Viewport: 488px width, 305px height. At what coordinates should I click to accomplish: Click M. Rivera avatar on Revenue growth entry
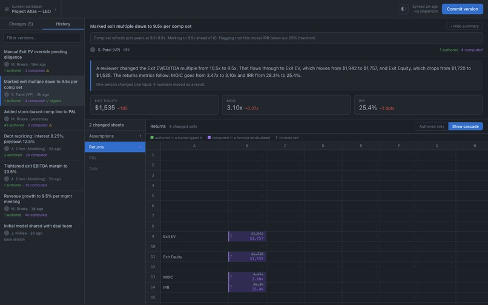tap(7, 209)
